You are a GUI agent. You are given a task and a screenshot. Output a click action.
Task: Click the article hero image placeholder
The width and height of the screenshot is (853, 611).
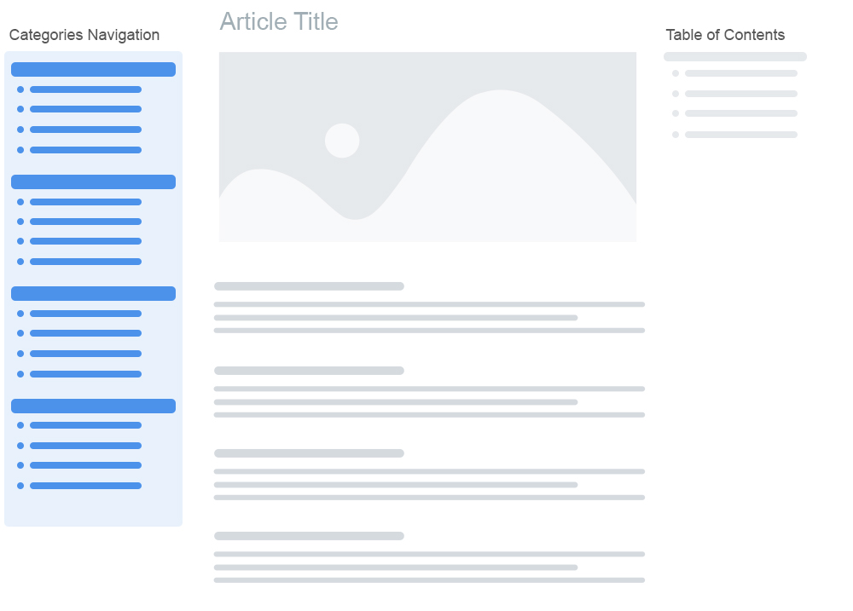pyautogui.click(x=427, y=147)
